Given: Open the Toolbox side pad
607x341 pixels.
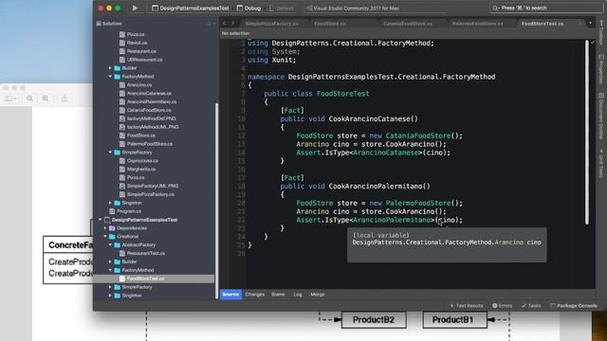Looking at the screenshot, I should 601,33.
